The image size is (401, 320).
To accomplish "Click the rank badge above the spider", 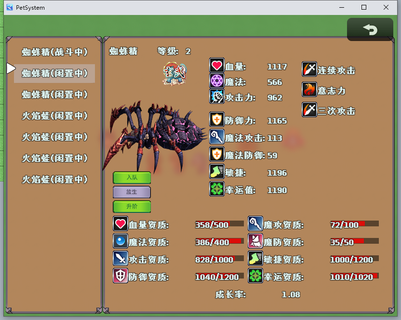I will tap(174, 74).
